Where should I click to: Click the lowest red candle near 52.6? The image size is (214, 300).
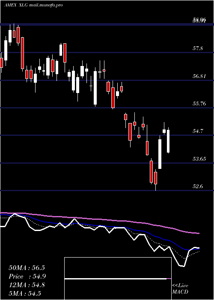tap(155, 178)
